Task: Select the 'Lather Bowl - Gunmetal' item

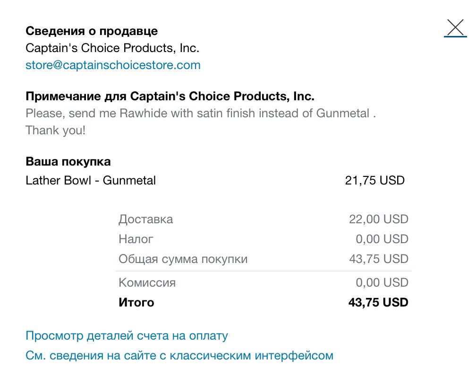Action: point(91,180)
